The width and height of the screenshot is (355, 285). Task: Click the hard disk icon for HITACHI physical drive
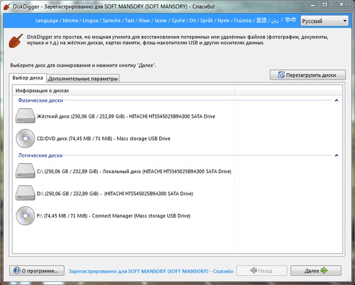click(x=25, y=117)
